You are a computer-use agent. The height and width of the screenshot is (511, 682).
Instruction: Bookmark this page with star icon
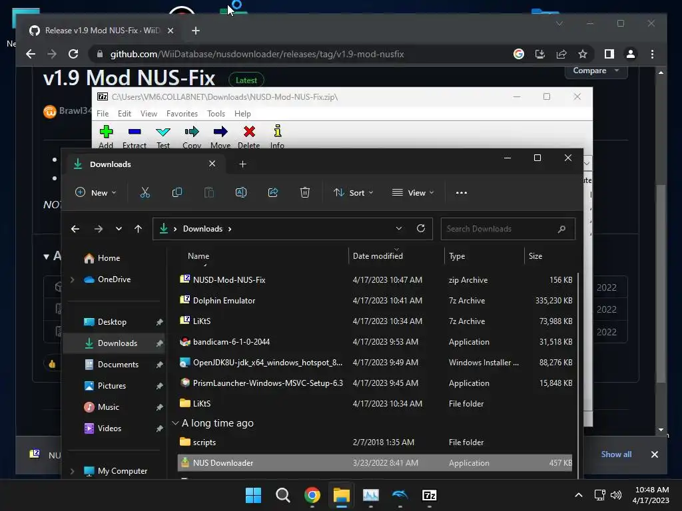(582, 54)
